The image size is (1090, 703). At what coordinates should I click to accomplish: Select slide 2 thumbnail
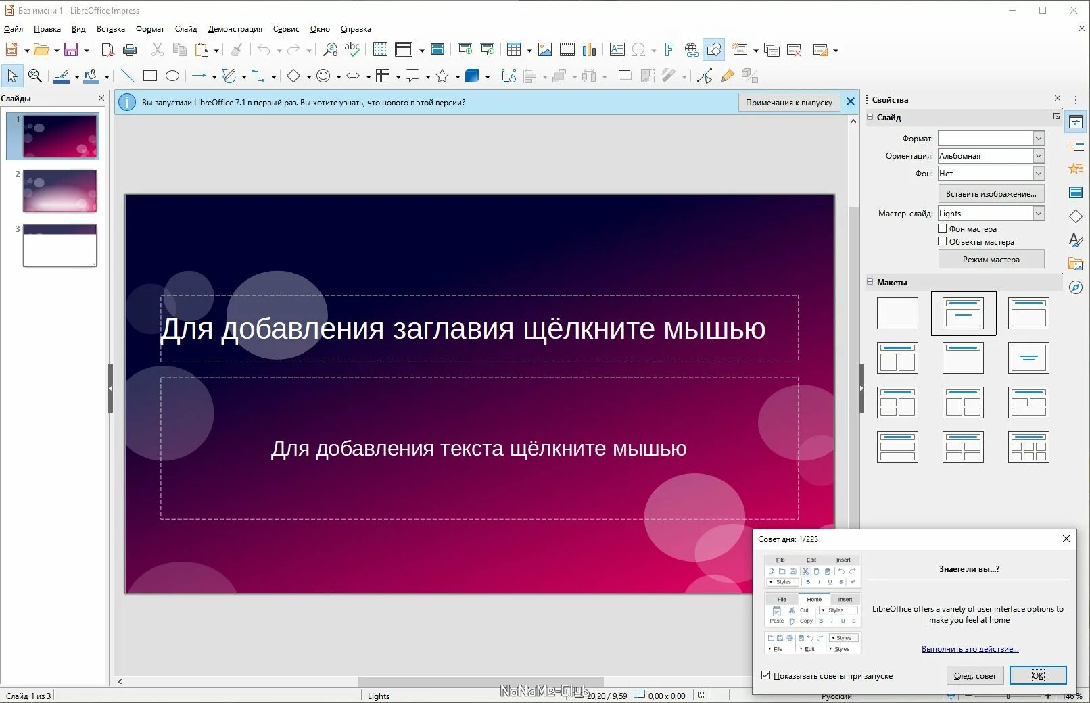[x=60, y=191]
